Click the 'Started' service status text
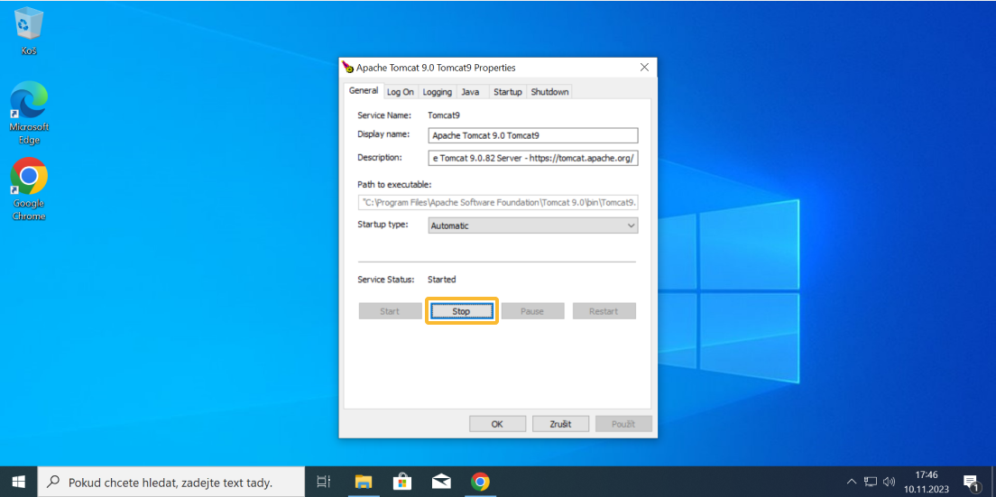The image size is (996, 497). (441, 280)
